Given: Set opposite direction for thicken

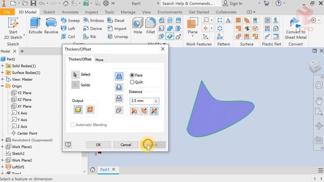Looking at the screenshot, I should click(144, 111).
